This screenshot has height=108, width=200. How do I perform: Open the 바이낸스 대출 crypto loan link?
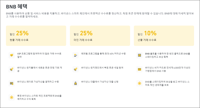[100, 82]
